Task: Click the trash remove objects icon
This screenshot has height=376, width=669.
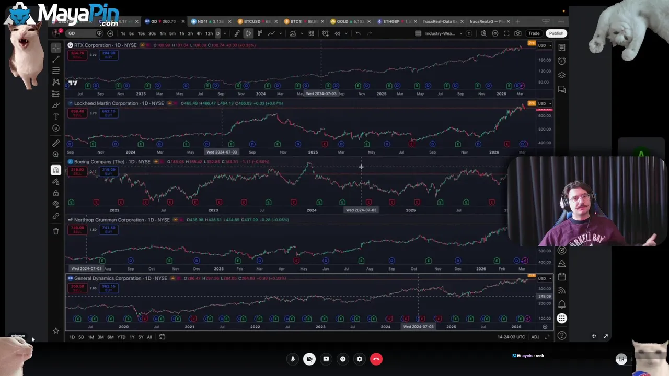Action: (x=56, y=231)
